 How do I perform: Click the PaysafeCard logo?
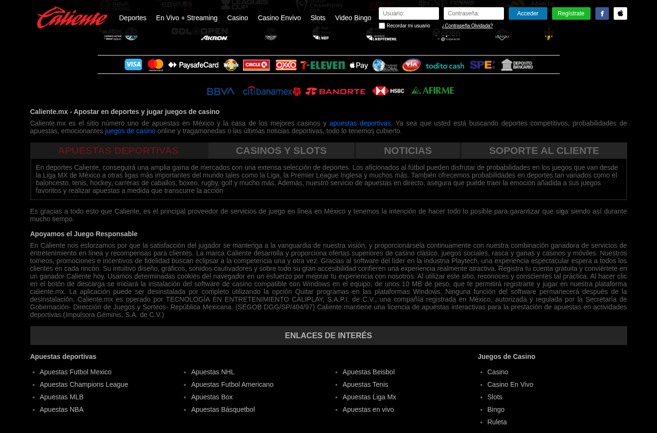click(193, 65)
